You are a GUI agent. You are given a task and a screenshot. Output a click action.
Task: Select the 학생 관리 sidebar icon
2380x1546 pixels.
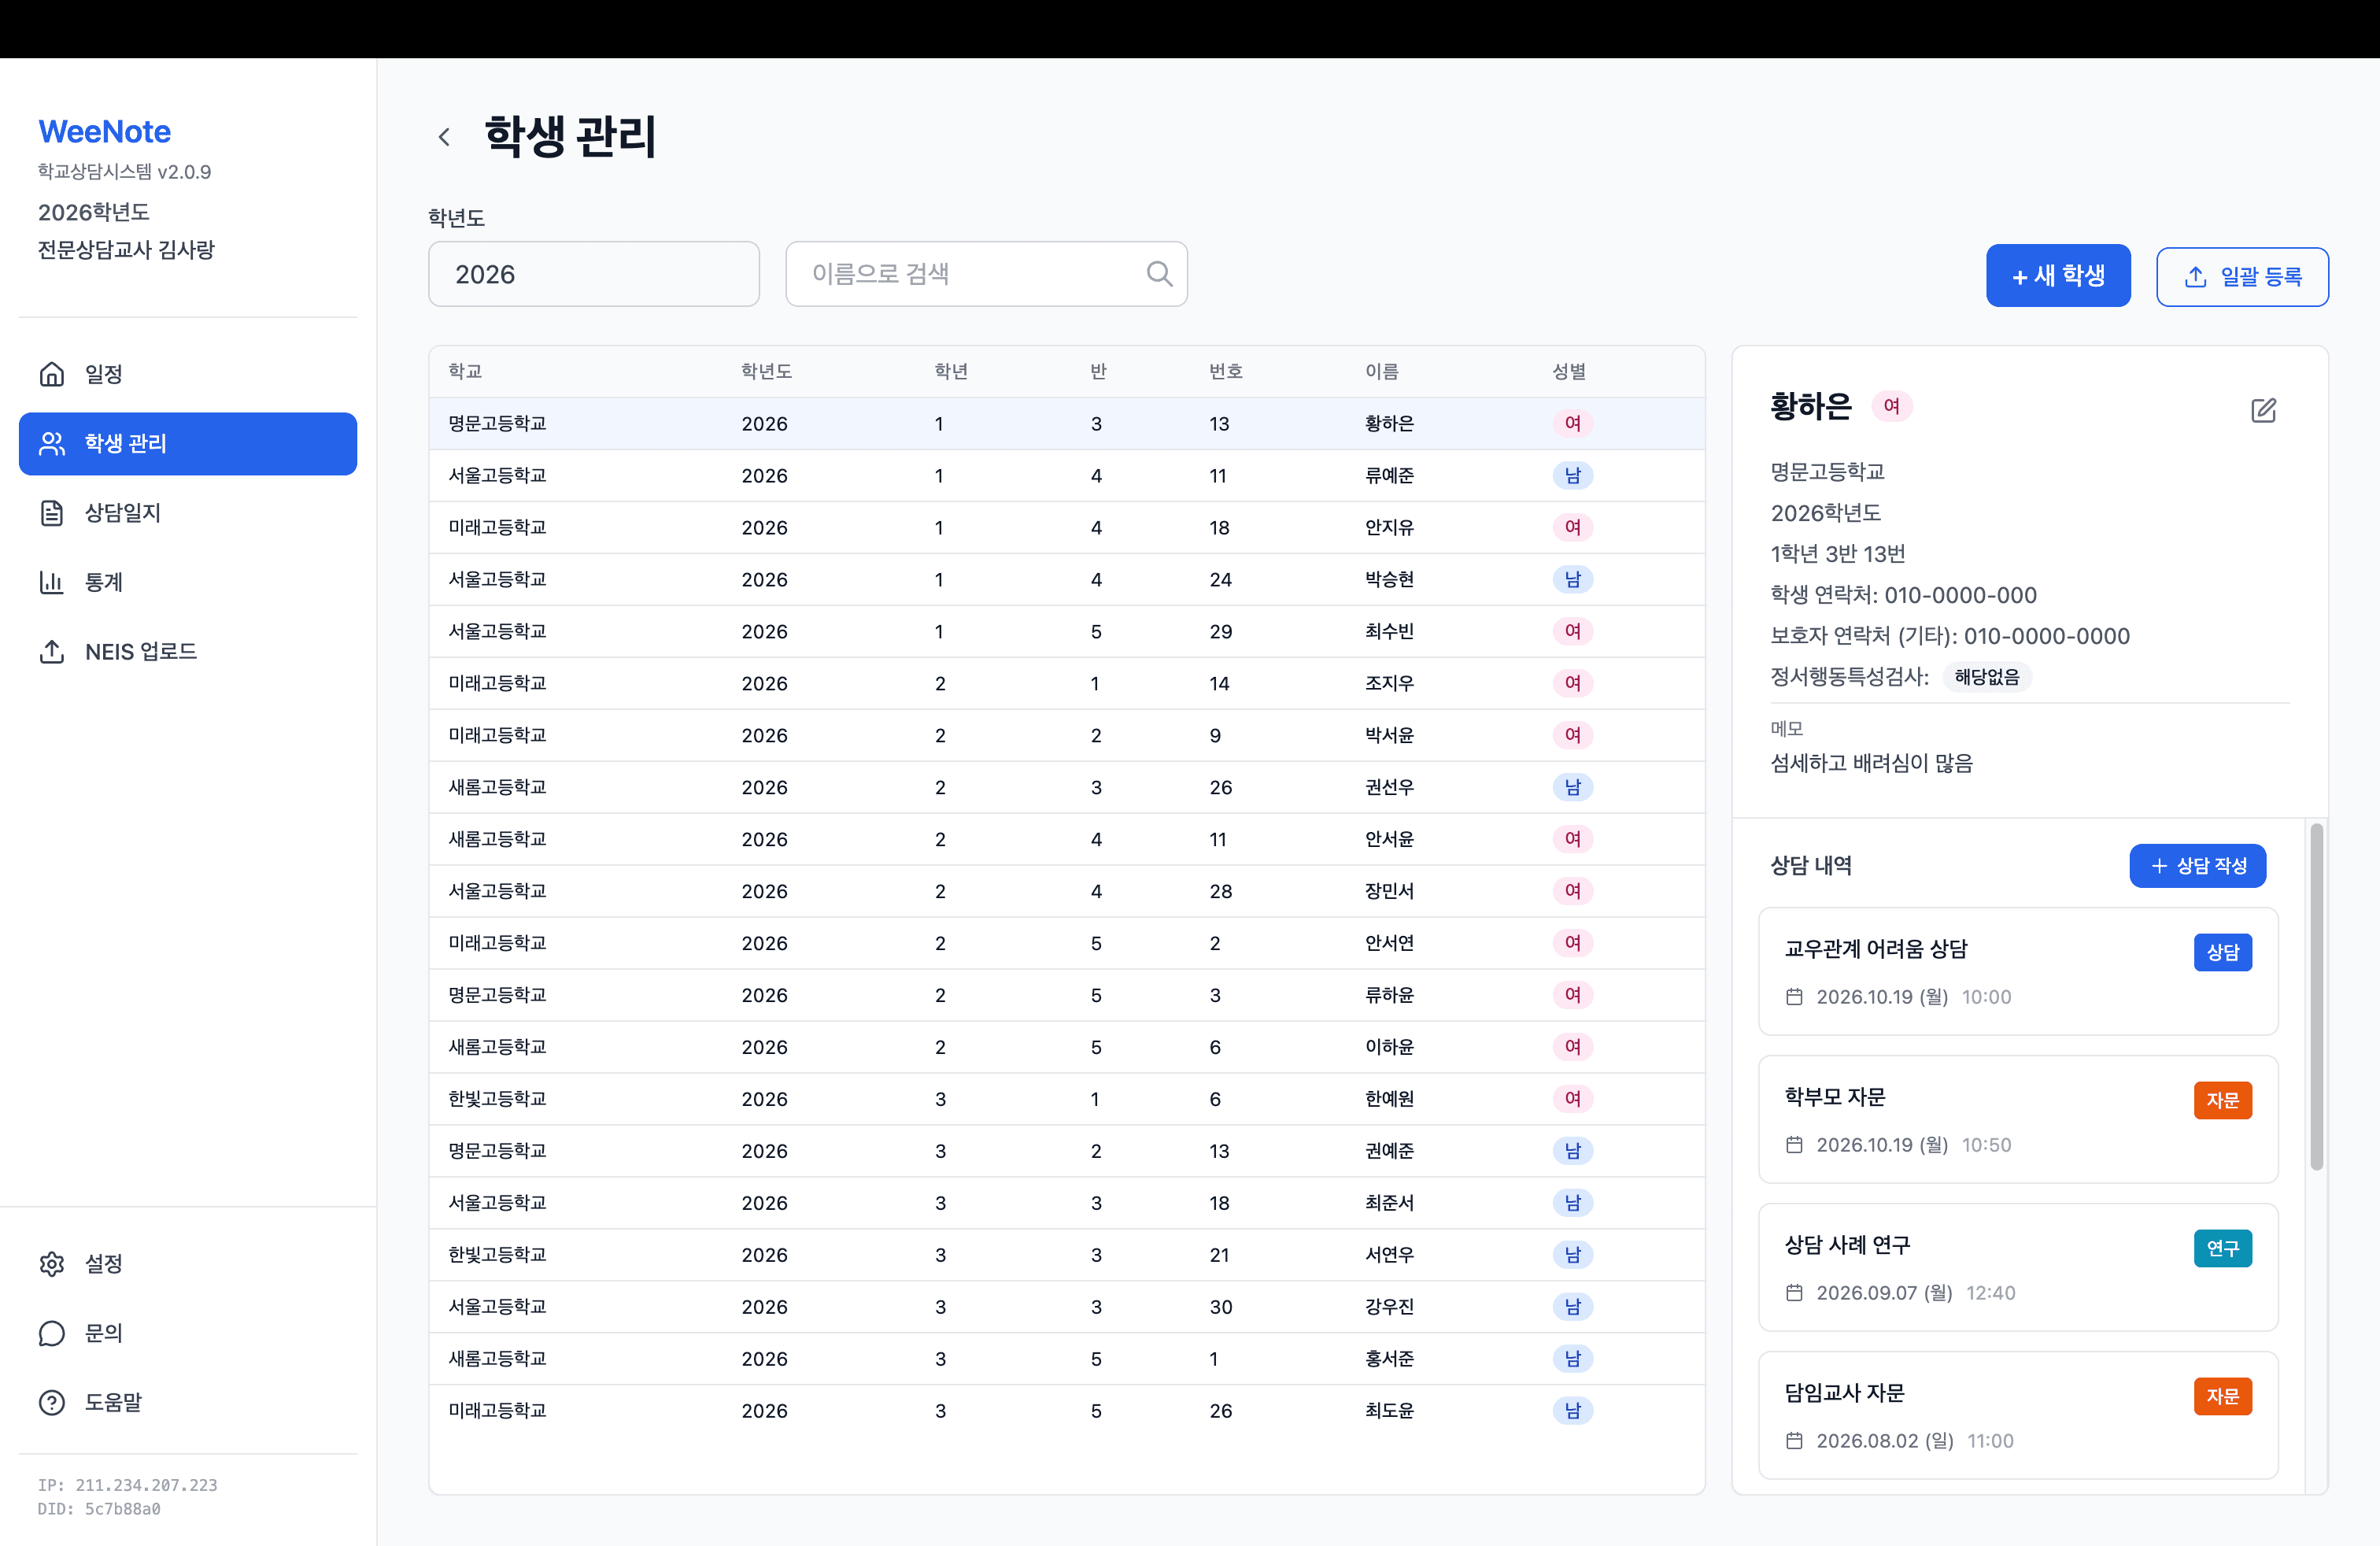(x=52, y=444)
